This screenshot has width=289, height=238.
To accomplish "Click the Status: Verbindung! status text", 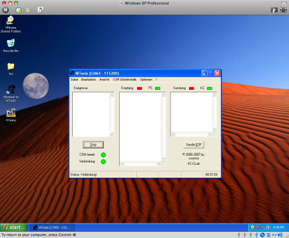I will coord(84,174).
